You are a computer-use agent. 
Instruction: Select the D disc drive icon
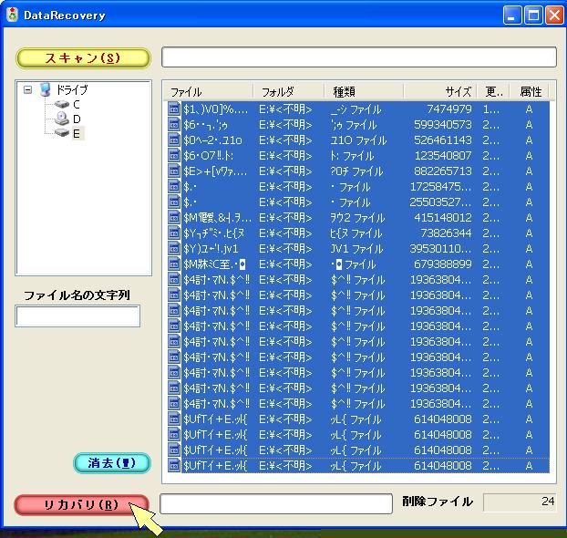click(62, 119)
